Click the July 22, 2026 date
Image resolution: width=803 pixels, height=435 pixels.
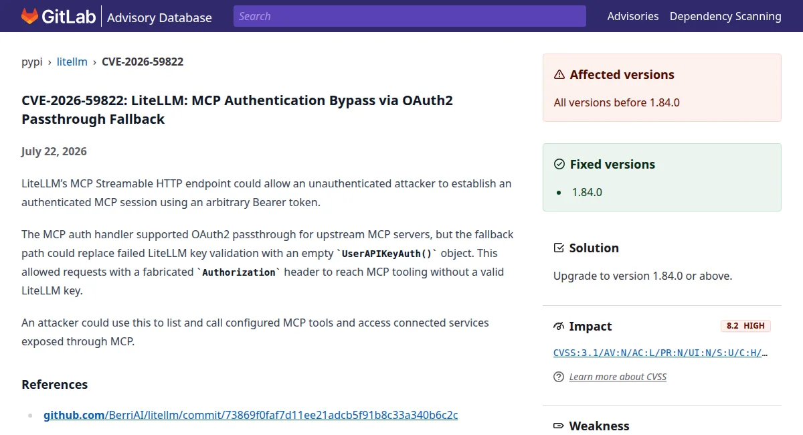click(54, 151)
